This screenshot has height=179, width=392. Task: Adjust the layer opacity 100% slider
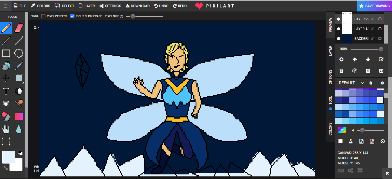pos(367,49)
